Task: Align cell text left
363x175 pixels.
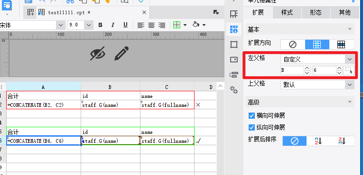Action: pos(141,25)
